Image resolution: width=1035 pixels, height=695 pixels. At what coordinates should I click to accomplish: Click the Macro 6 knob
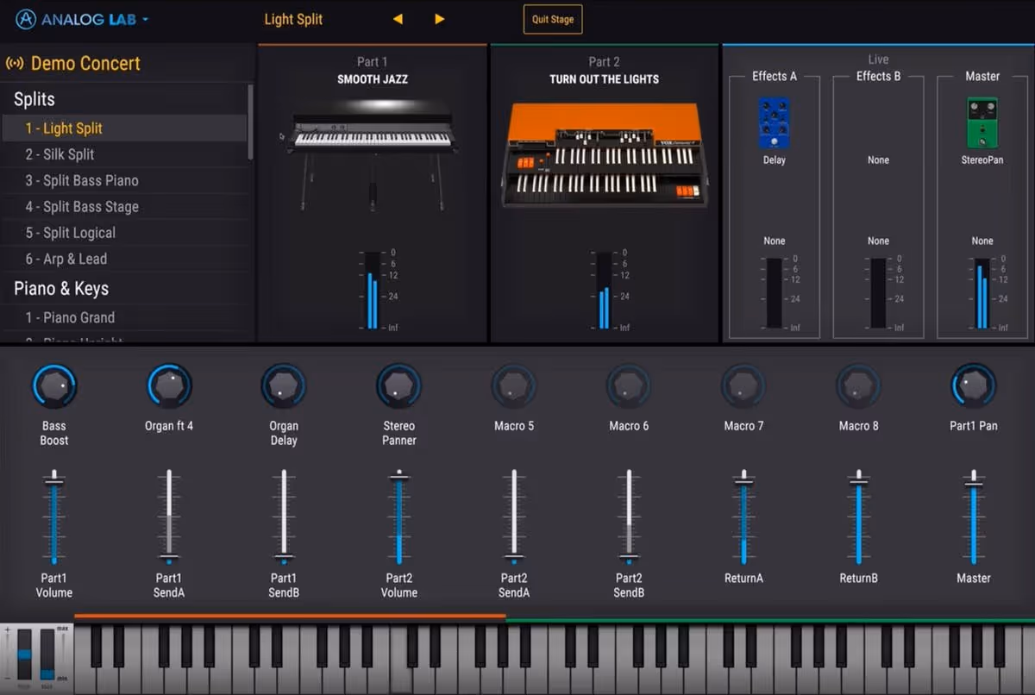(629, 386)
